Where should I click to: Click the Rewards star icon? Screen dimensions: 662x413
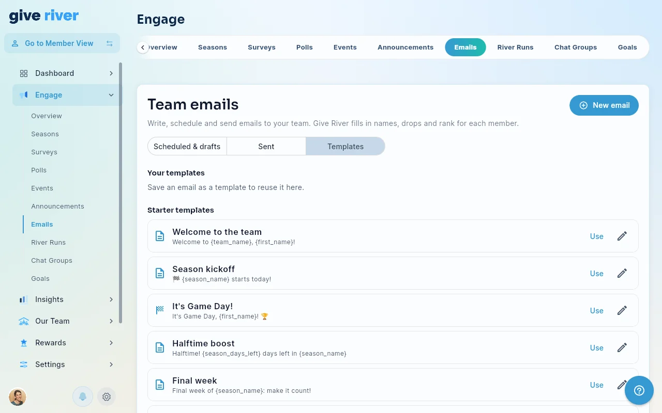click(24, 343)
